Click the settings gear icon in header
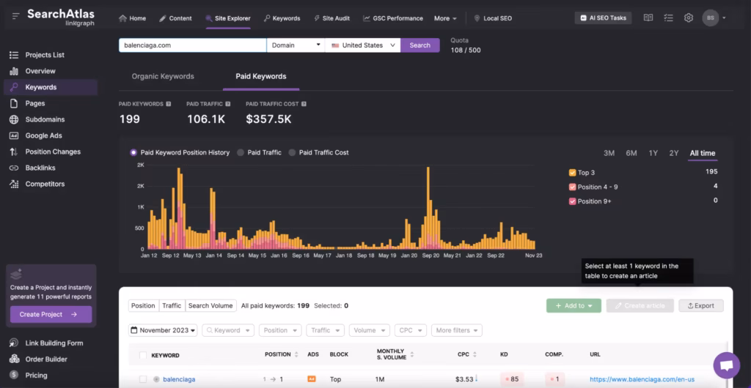The image size is (751, 388). pyautogui.click(x=688, y=18)
